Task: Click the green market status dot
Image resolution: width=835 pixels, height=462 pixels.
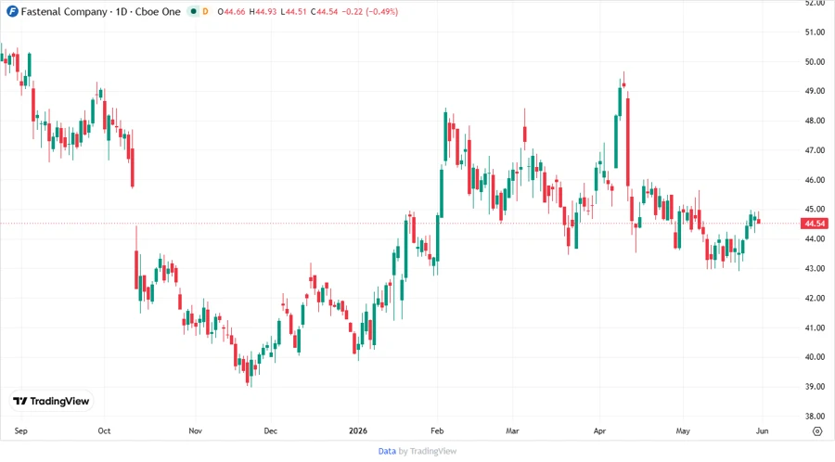Action: (193, 11)
